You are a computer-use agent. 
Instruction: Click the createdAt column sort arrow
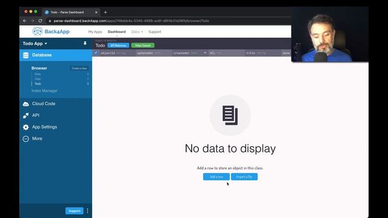click(205, 53)
